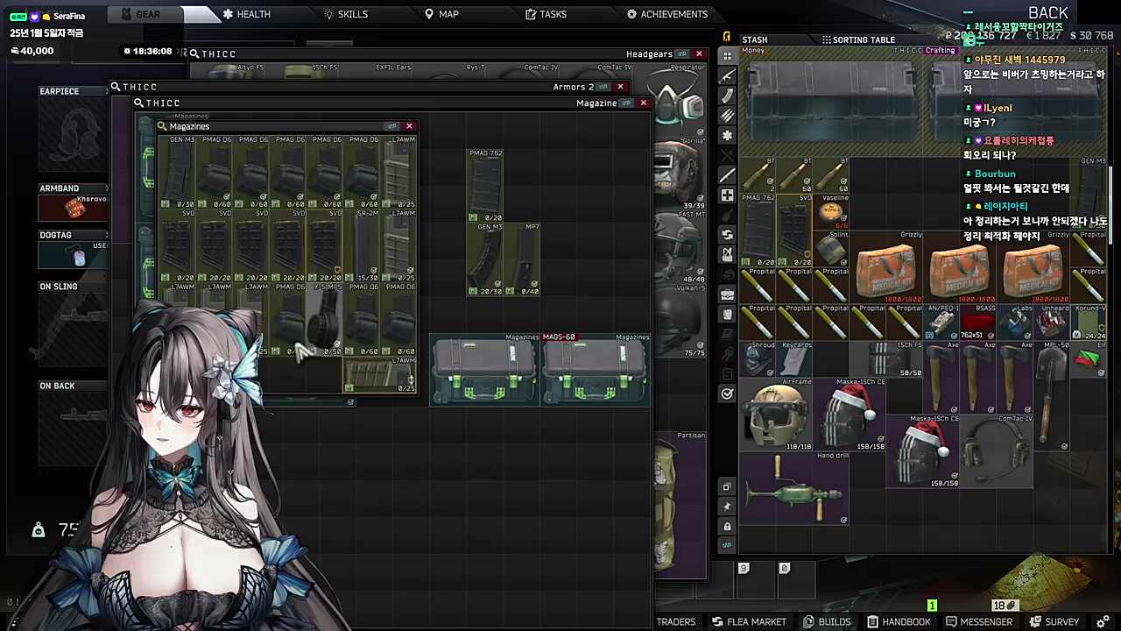Select the Vulkan-5 helmet 75/75
The height and width of the screenshot is (631, 1121).
[x=680, y=320]
